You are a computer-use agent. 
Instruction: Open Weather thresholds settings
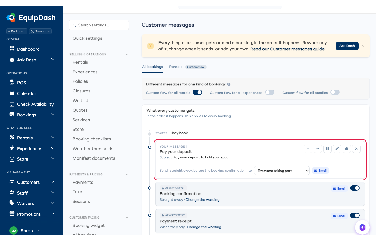(93, 149)
